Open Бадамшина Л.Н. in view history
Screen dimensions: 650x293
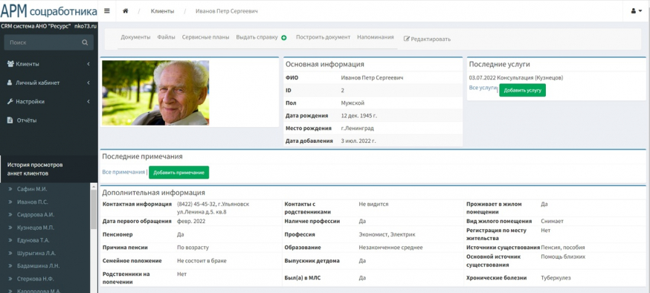pyautogui.click(x=38, y=266)
